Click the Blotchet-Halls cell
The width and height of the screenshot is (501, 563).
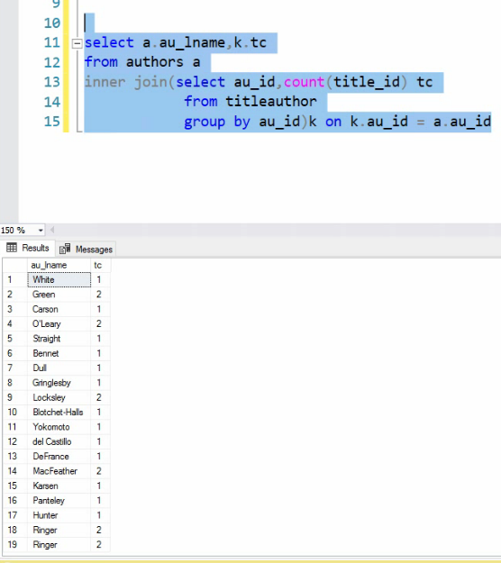(x=59, y=413)
